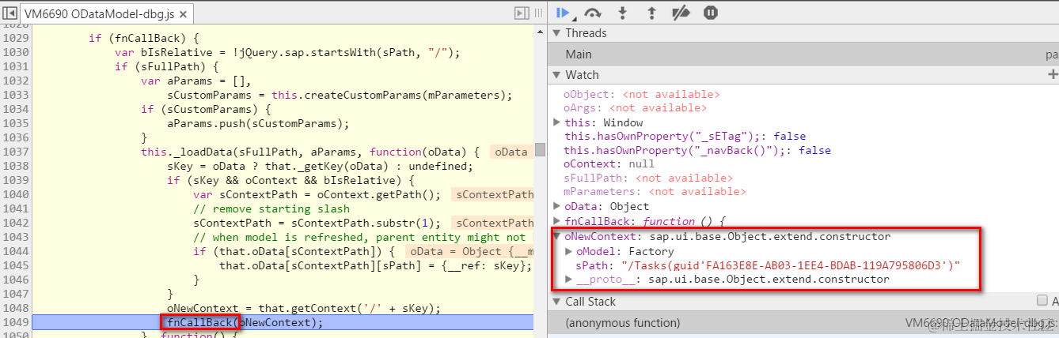Click the sPath value string
The image size is (1059, 338).
(791, 266)
